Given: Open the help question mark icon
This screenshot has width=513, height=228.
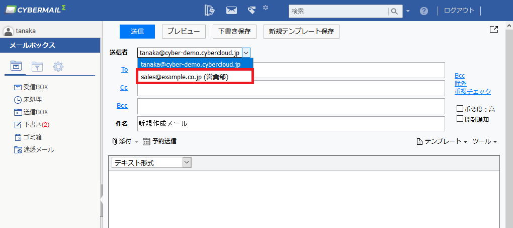Looking at the screenshot, I should (424, 11).
